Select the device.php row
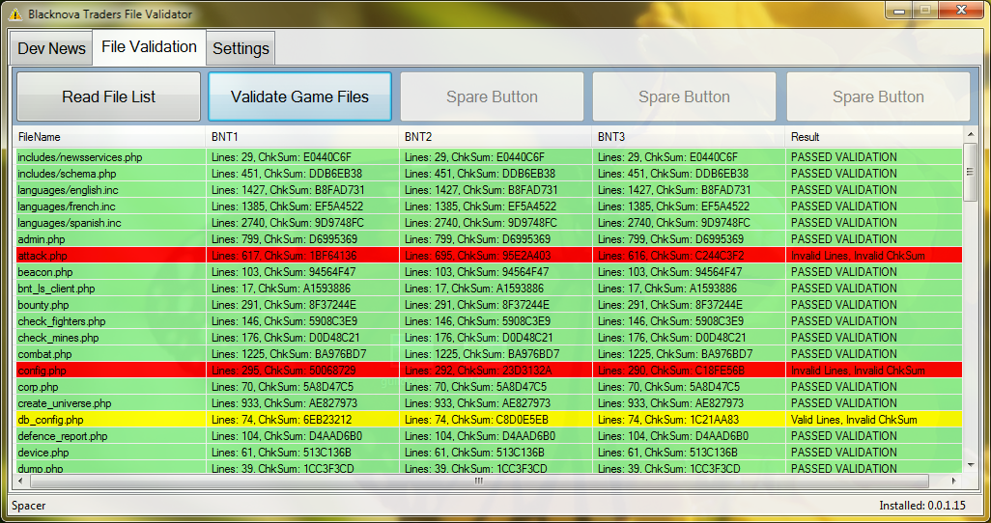 coord(488,453)
